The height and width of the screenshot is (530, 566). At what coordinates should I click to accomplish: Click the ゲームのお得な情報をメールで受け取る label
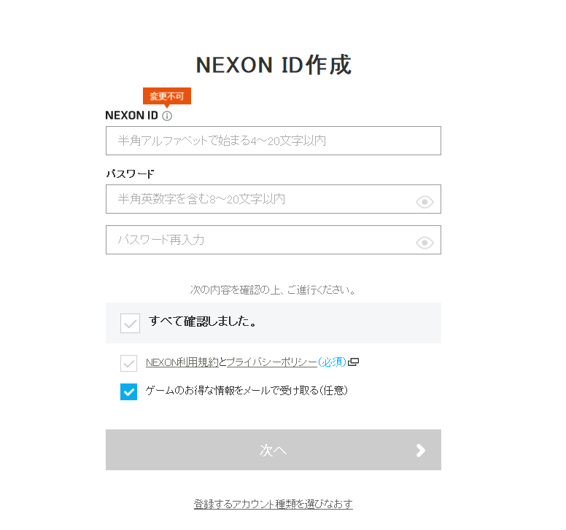tap(247, 391)
